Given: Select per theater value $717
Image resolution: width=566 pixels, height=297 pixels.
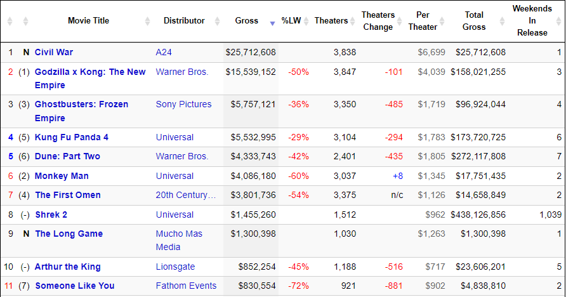Looking at the screenshot, I should [x=435, y=267].
